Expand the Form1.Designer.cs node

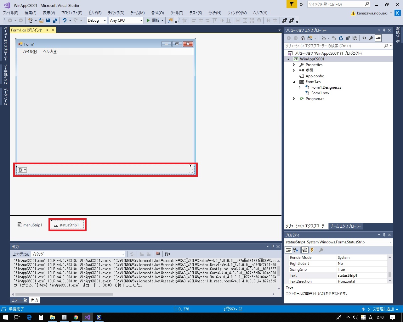[300, 87]
